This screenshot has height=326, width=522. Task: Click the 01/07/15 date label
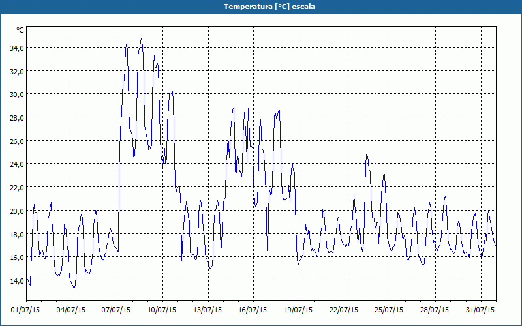pos(25,310)
